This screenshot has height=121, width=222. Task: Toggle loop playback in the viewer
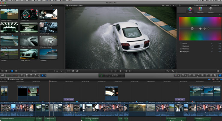pos(173,71)
